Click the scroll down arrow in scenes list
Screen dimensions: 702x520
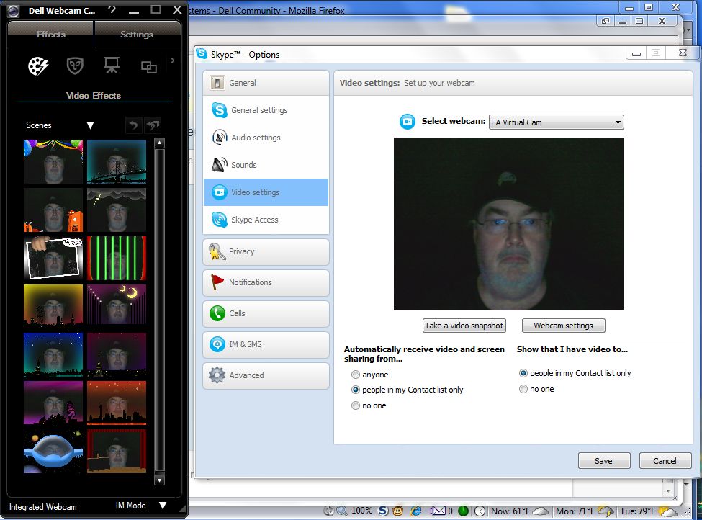(x=159, y=480)
